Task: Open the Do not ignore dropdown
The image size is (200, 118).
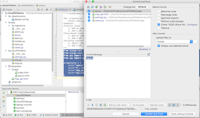Action: click(139, 105)
